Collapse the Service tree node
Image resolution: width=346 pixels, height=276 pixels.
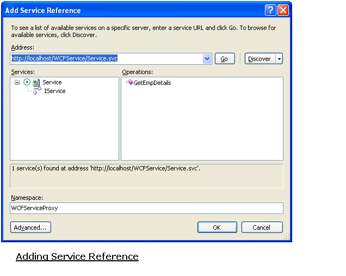[17, 83]
